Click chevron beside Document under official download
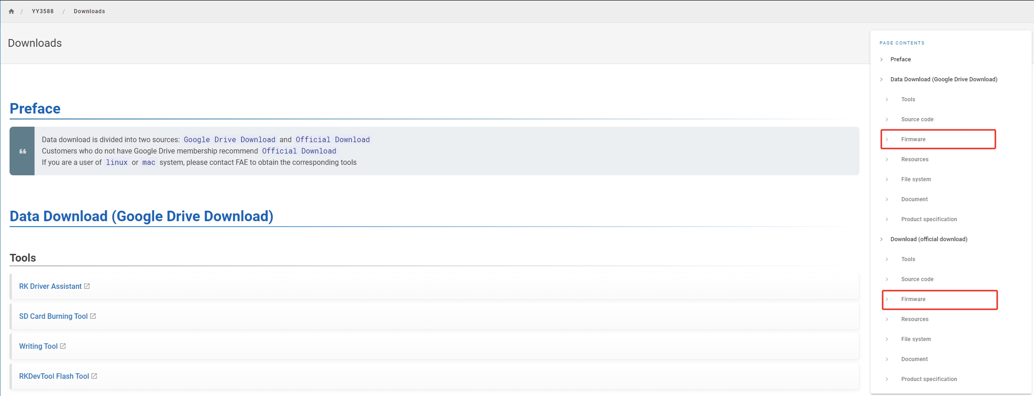 pyautogui.click(x=887, y=359)
